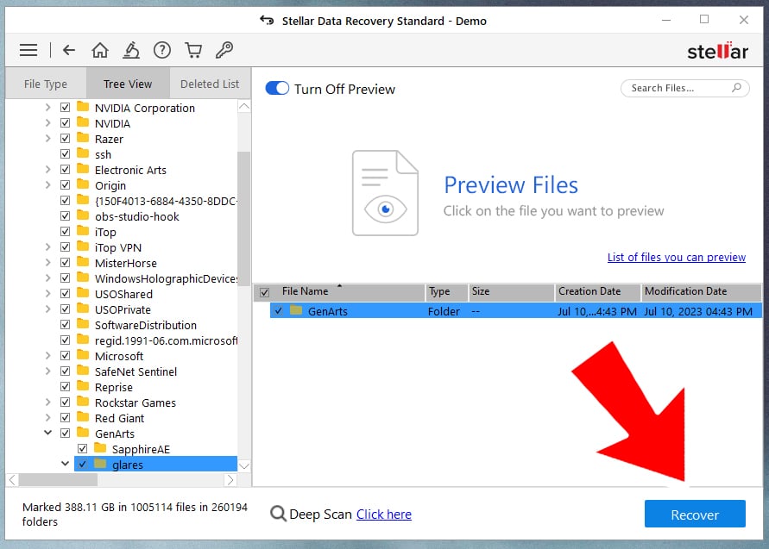Viewport: 769px width, 549px height.
Task: Expand the Rockstar Games folder
Action: pos(48,402)
